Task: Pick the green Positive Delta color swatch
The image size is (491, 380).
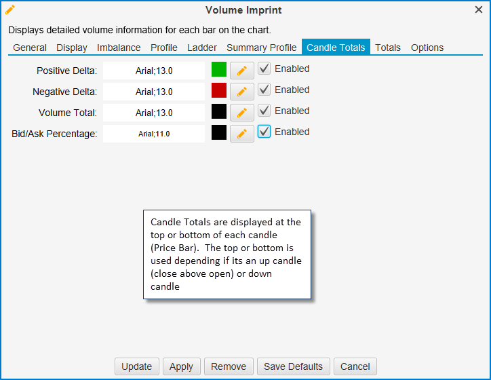Action: [218, 70]
